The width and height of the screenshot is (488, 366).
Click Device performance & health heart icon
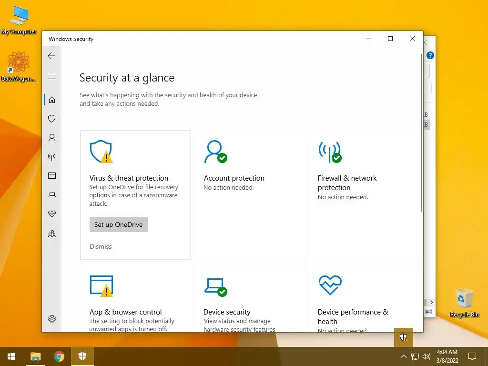[x=330, y=285]
